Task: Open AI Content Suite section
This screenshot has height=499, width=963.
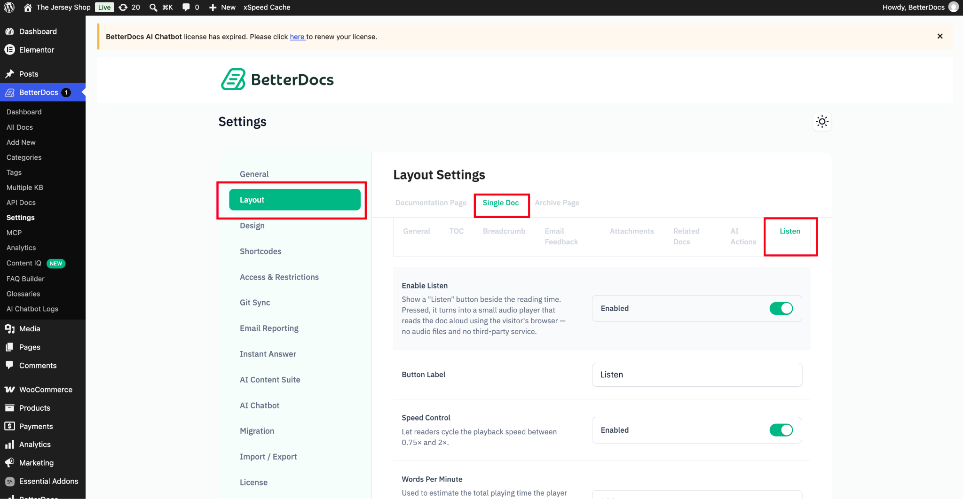Action: pos(270,380)
